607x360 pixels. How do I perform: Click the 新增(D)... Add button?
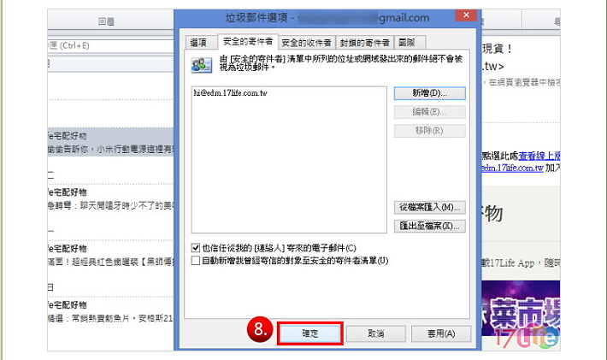(429, 93)
